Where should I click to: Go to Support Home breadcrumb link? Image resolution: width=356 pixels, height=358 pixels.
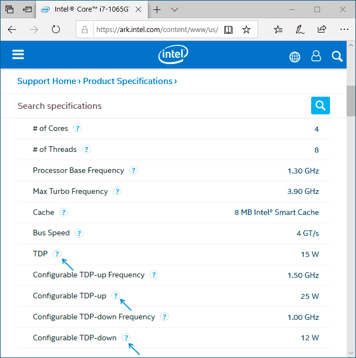pyautogui.click(x=47, y=81)
